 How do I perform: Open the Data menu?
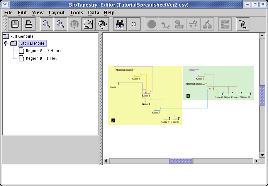pos(93,12)
